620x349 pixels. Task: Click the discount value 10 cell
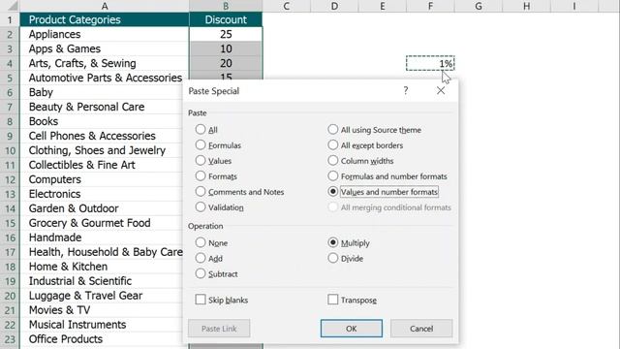pos(226,48)
